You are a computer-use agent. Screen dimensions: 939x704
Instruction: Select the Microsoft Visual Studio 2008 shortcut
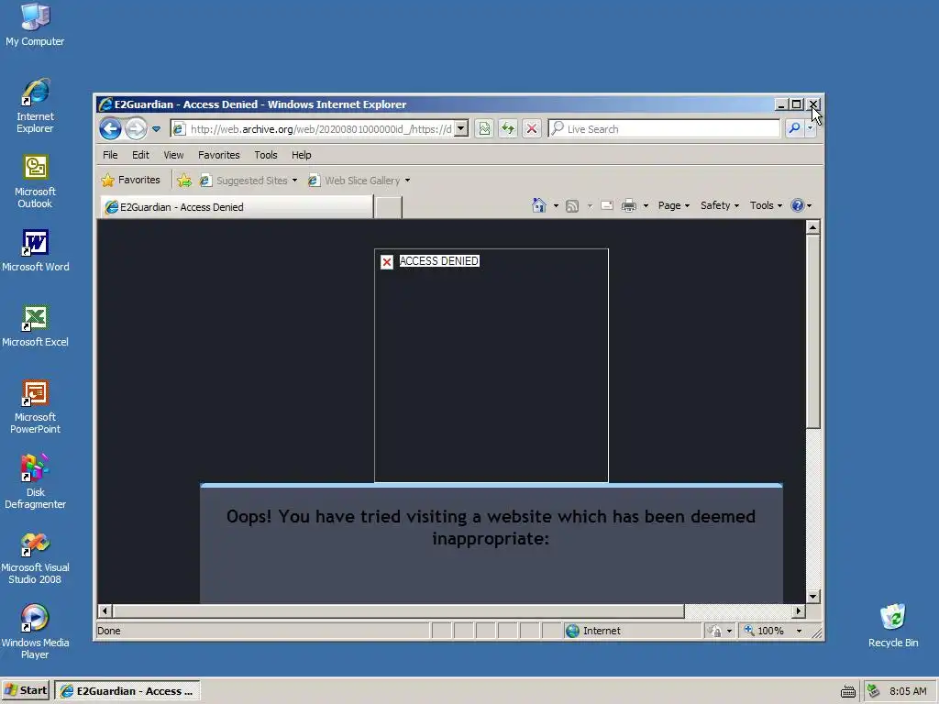[35, 557]
